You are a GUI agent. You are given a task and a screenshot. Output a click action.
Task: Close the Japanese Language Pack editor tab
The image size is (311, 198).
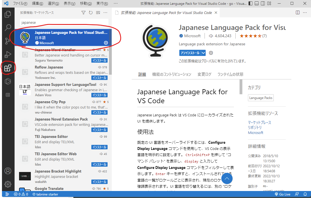click(216, 13)
